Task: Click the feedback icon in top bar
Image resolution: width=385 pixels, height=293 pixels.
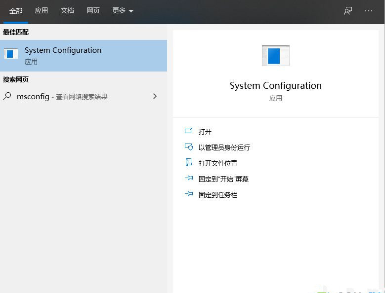Action: point(348,11)
